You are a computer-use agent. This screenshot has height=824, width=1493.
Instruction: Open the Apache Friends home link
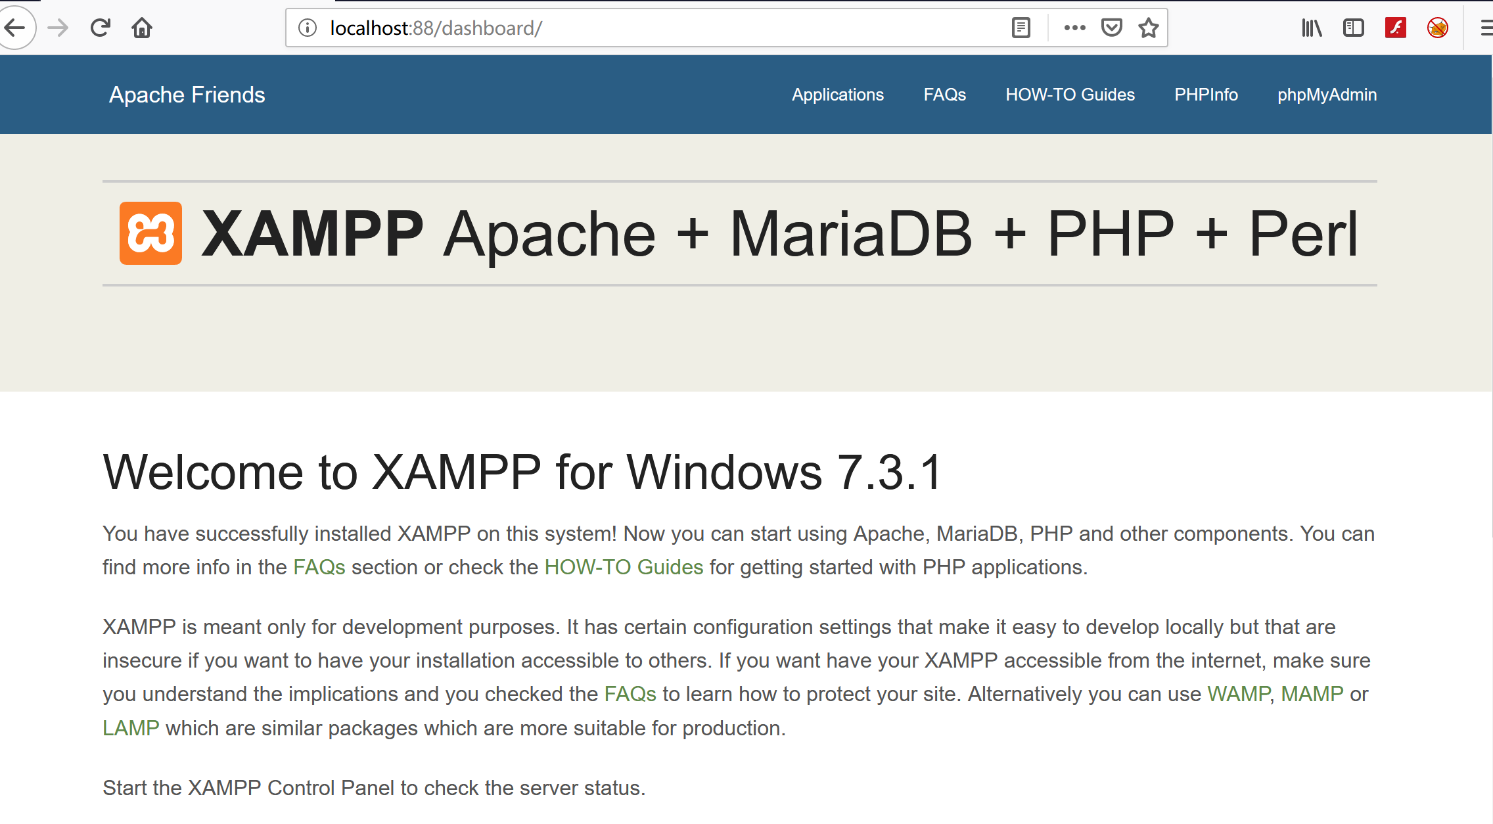pyautogui.click(x=187, y=95)
